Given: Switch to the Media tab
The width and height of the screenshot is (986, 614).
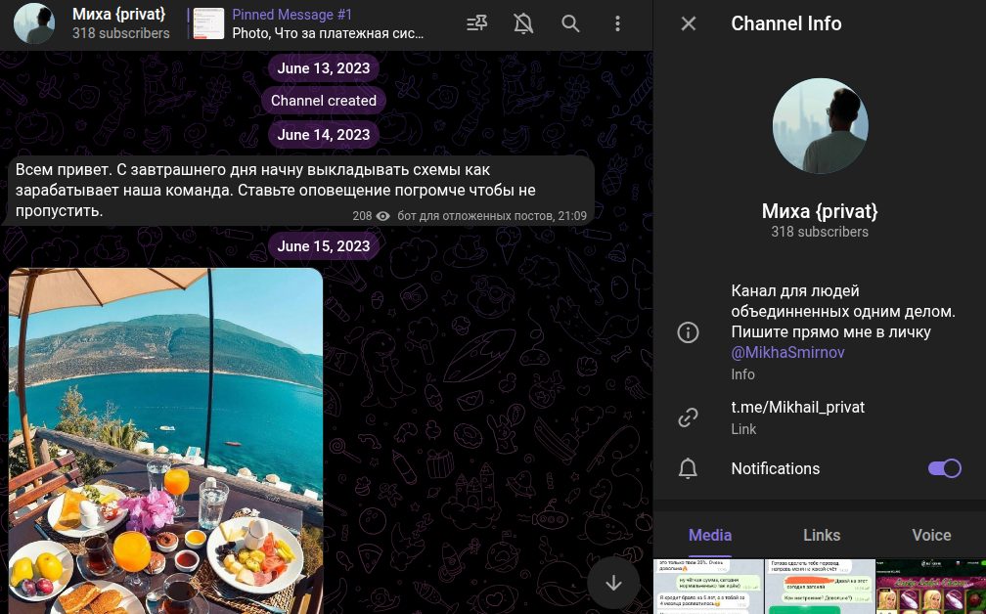Looking at the screenshot, I should tap(710, 535).
